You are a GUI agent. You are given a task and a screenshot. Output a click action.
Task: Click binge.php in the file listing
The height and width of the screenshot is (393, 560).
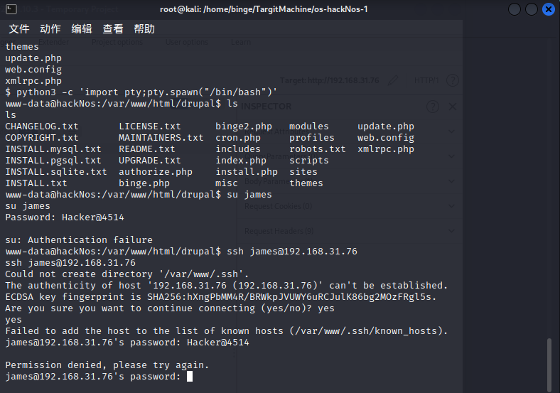[144, 183]
